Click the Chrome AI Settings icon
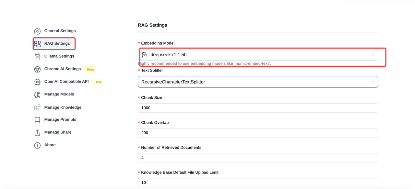415x189 pixels. [37, 69]
